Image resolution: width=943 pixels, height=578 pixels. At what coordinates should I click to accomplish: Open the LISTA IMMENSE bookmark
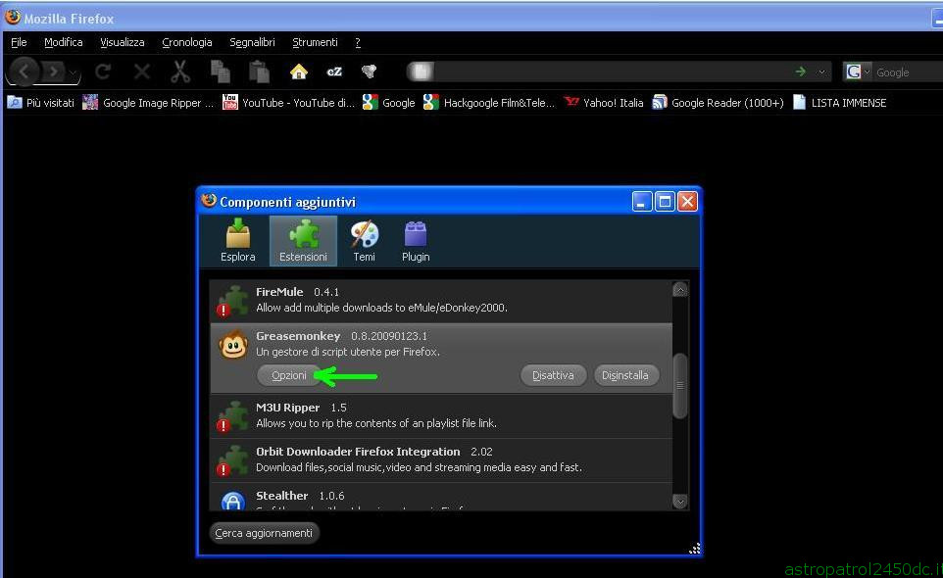coord(839,103)
